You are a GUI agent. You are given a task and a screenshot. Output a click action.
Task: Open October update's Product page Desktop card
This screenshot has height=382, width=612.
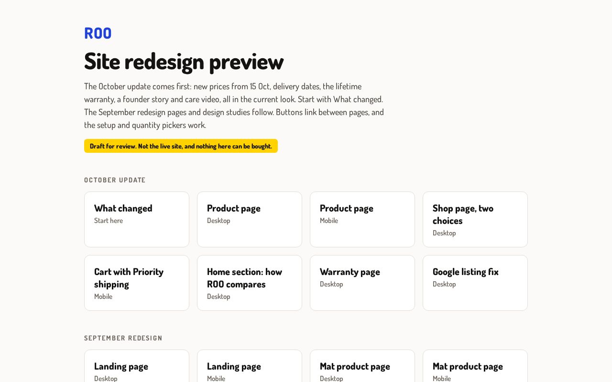250,219
